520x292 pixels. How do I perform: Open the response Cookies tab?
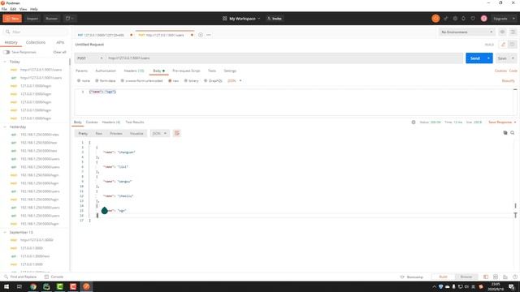pyautogui.click(x=92, y=122)
